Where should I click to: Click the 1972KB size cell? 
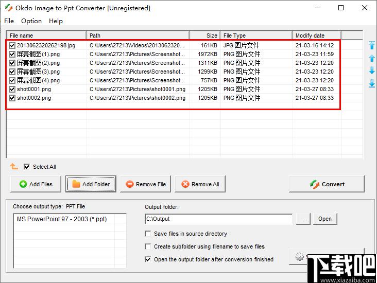pyautogui.click(x=207, y=55)
